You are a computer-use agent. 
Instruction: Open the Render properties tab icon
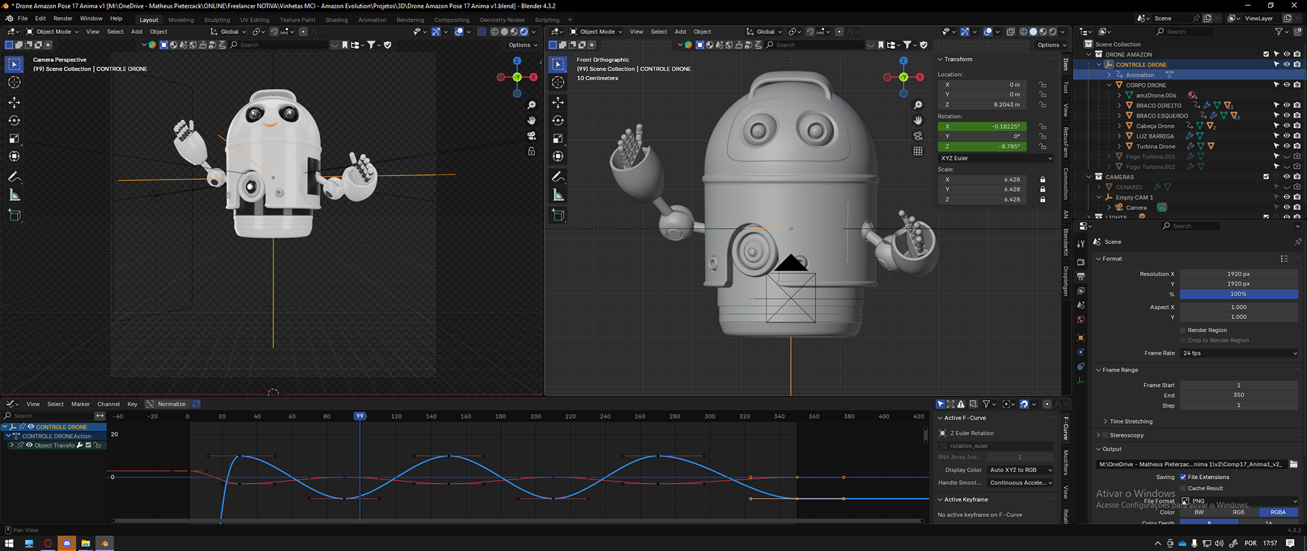point(1081,261)
